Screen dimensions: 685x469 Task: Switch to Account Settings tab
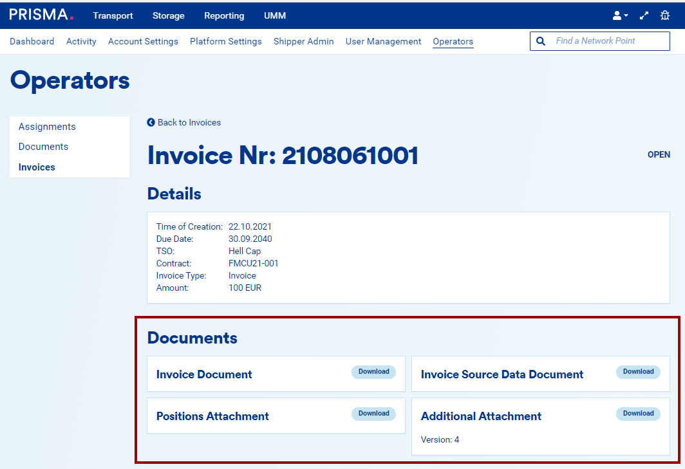(143, 41)
